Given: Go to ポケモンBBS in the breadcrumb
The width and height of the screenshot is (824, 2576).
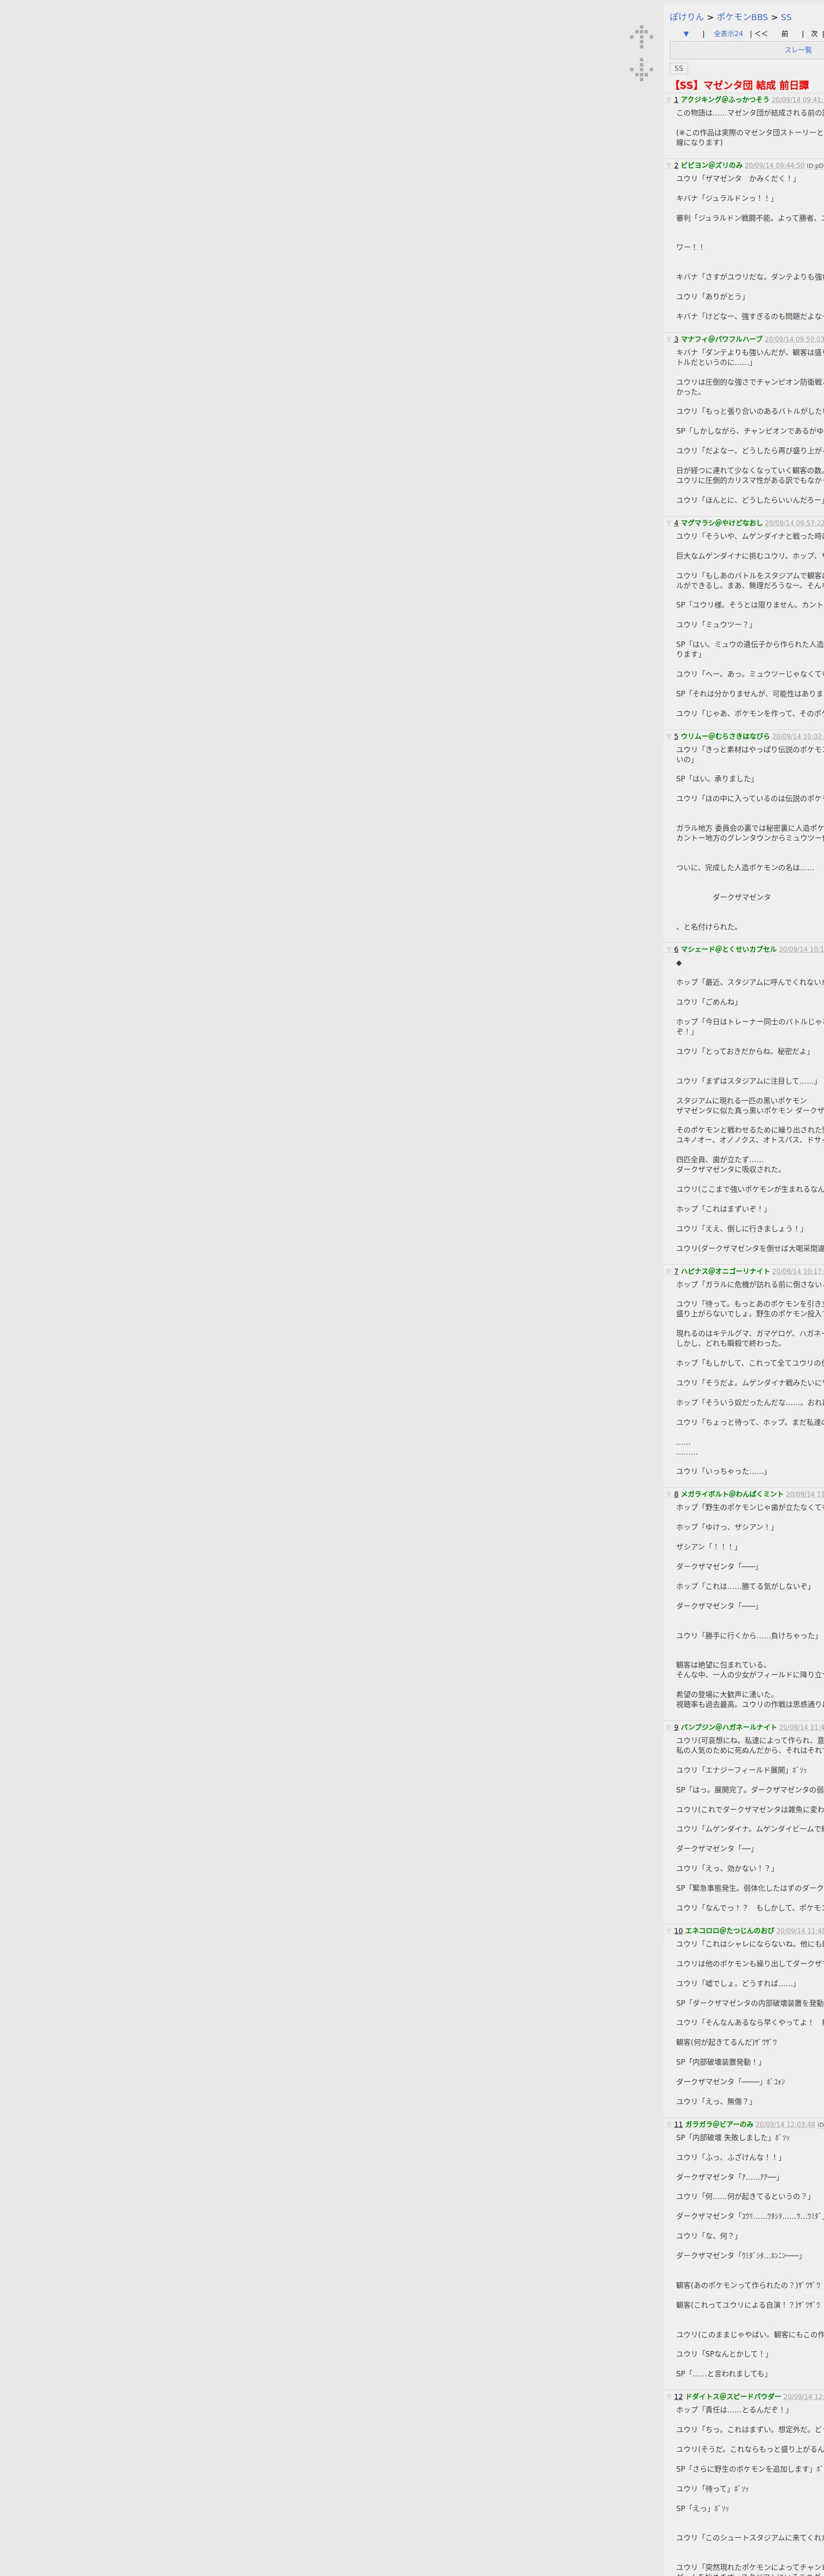Looking at the screenshot, I should tap(741, 17).
